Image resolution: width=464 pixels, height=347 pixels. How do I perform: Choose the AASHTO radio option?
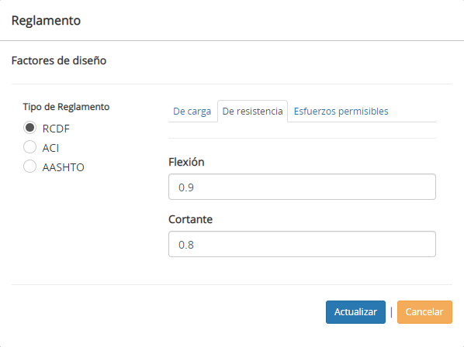coord(29,167)
